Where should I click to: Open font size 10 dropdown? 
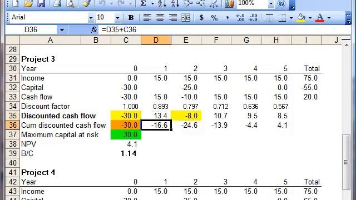[117, 18]
